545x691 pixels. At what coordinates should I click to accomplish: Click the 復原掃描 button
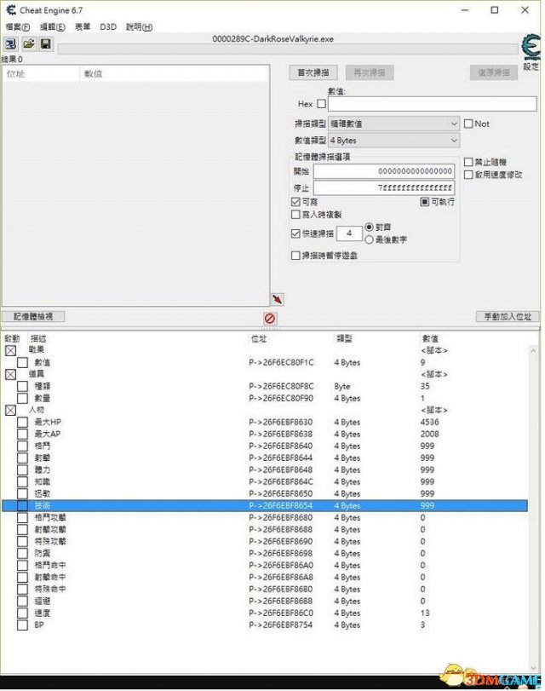point(494,72)
